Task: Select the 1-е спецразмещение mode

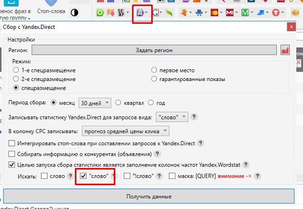Action: pyautogui.click(x=16, y=70)
